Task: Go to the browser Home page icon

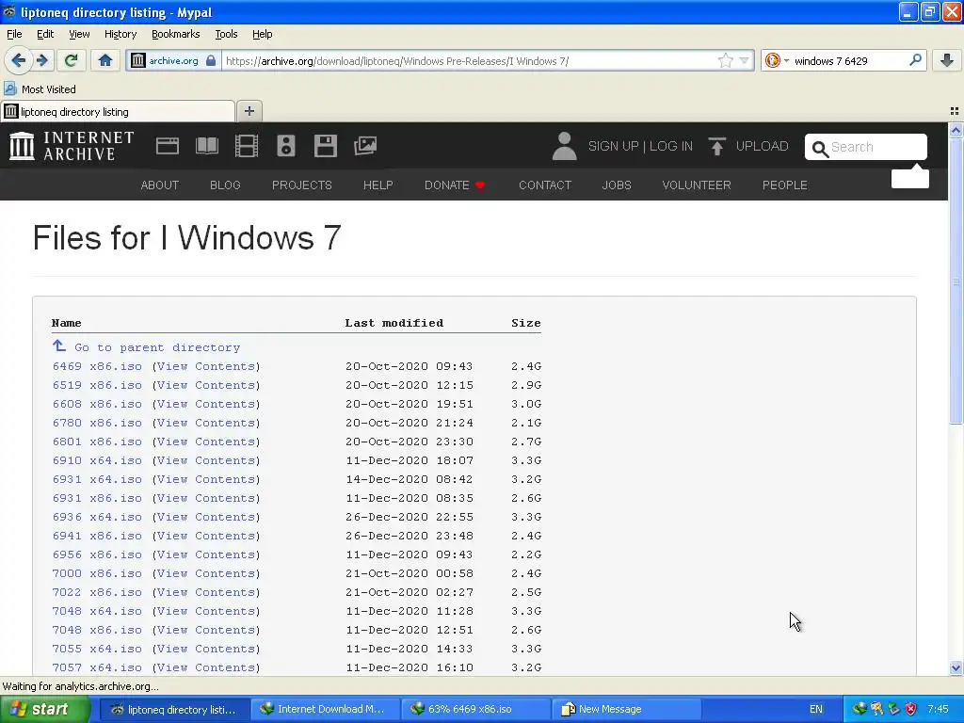Action: pyautogui.click(x=105, y=60)
